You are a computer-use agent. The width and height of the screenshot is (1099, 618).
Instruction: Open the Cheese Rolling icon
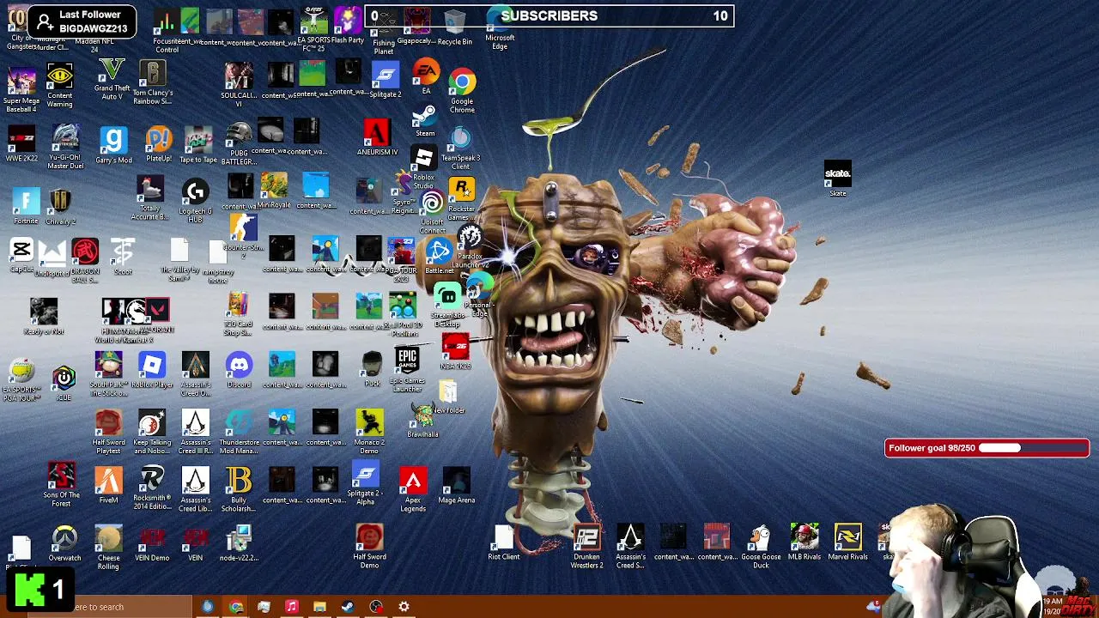(108, 548)
